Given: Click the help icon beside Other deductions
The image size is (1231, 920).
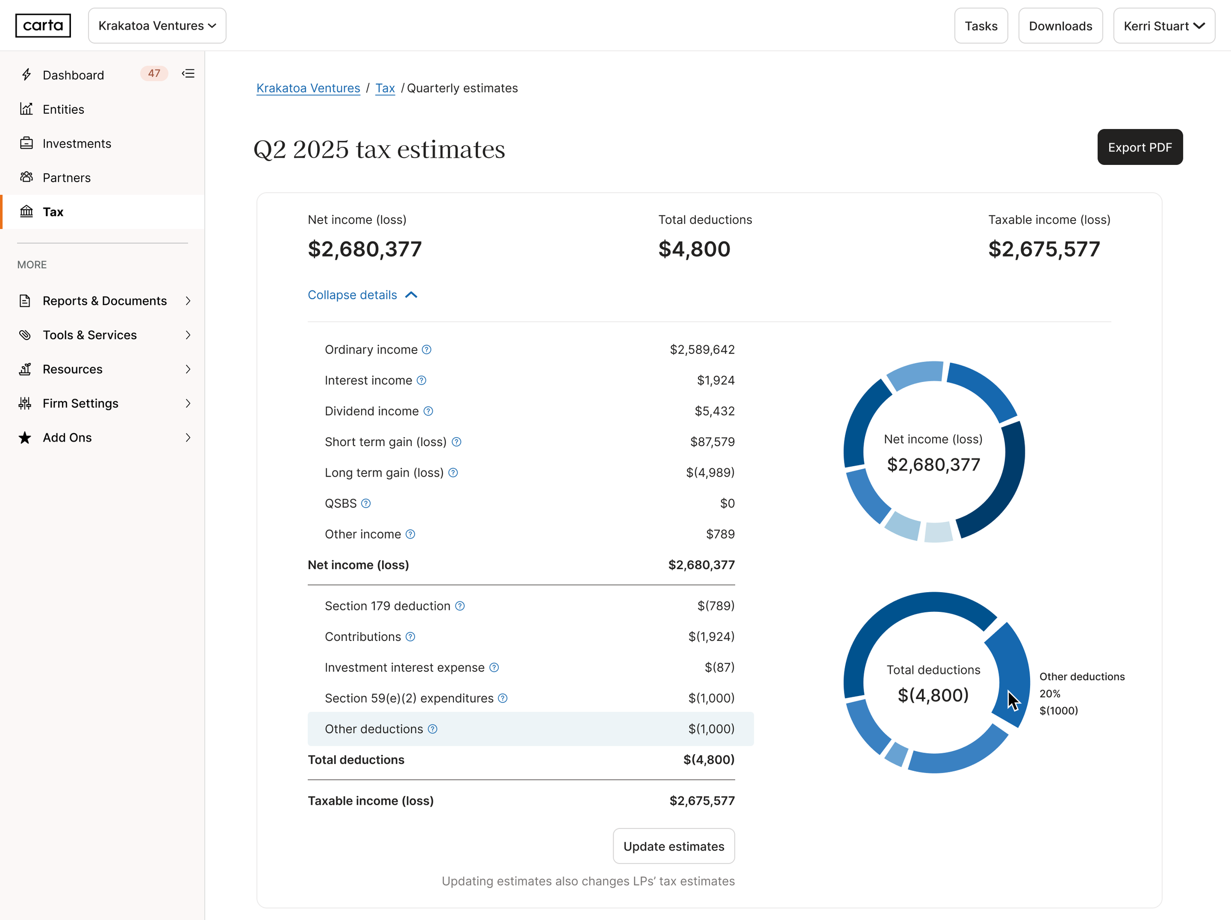Looking at the screenshot, I should coord(432,729).
